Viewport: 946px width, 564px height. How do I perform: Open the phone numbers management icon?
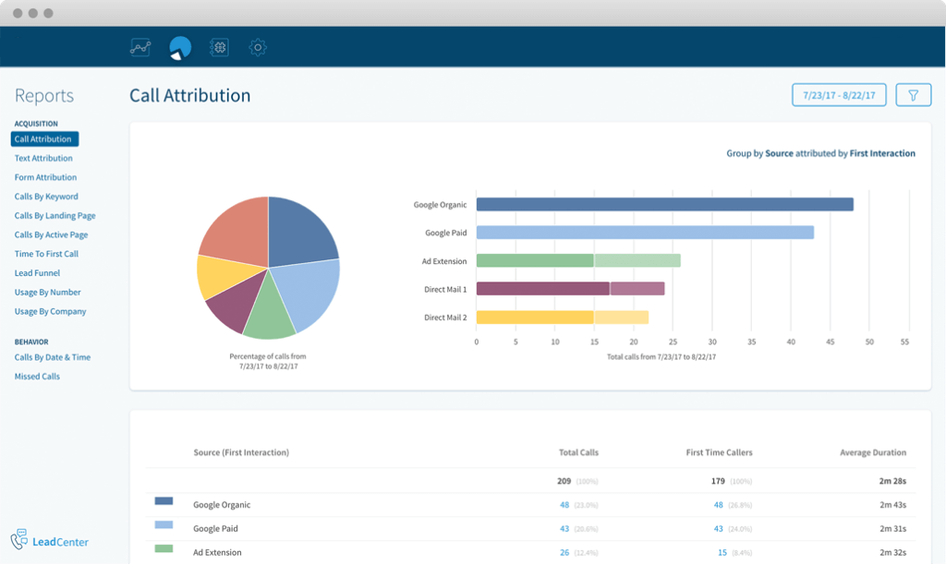219,47
